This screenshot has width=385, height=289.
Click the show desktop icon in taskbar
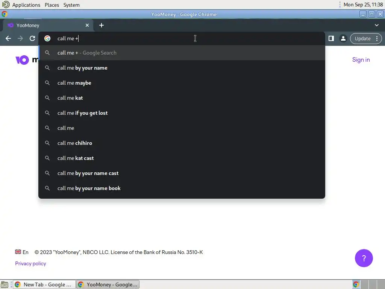(5, 284)
